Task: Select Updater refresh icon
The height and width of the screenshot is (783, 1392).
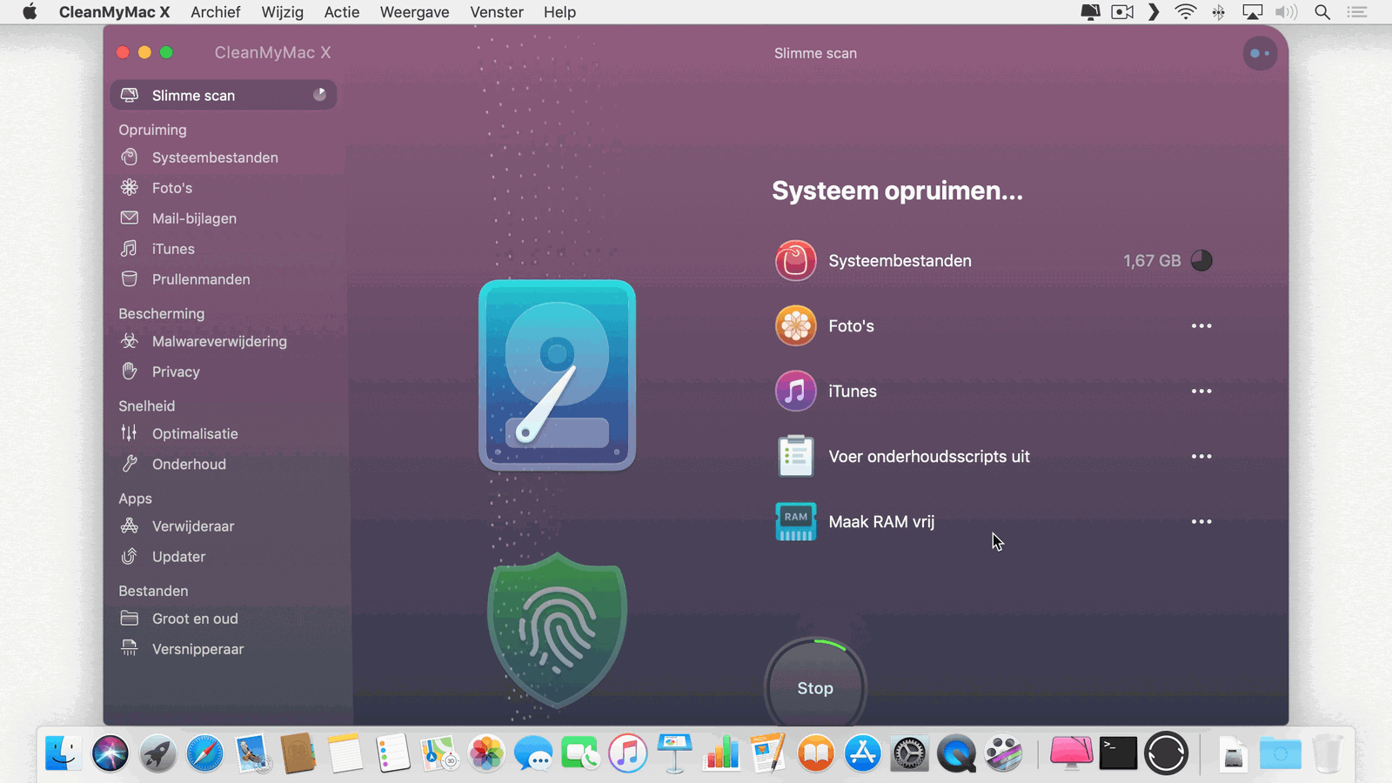Action: point(130,556)
